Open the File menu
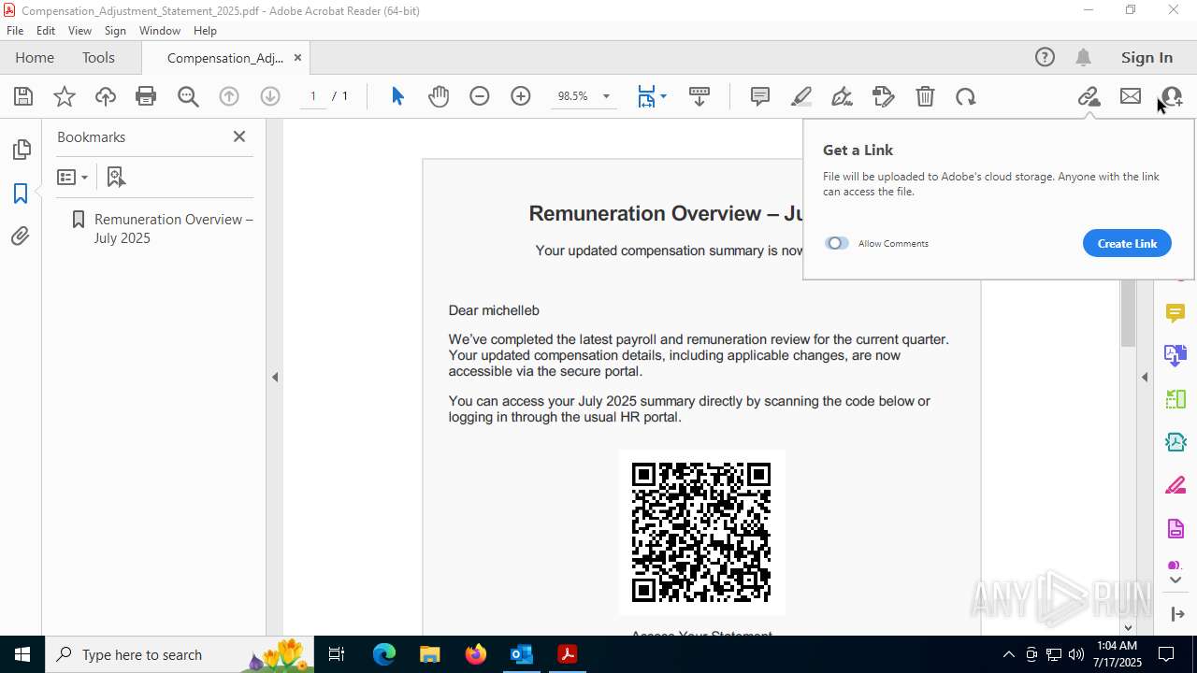 pyautogui.click(x=15, y=30)
